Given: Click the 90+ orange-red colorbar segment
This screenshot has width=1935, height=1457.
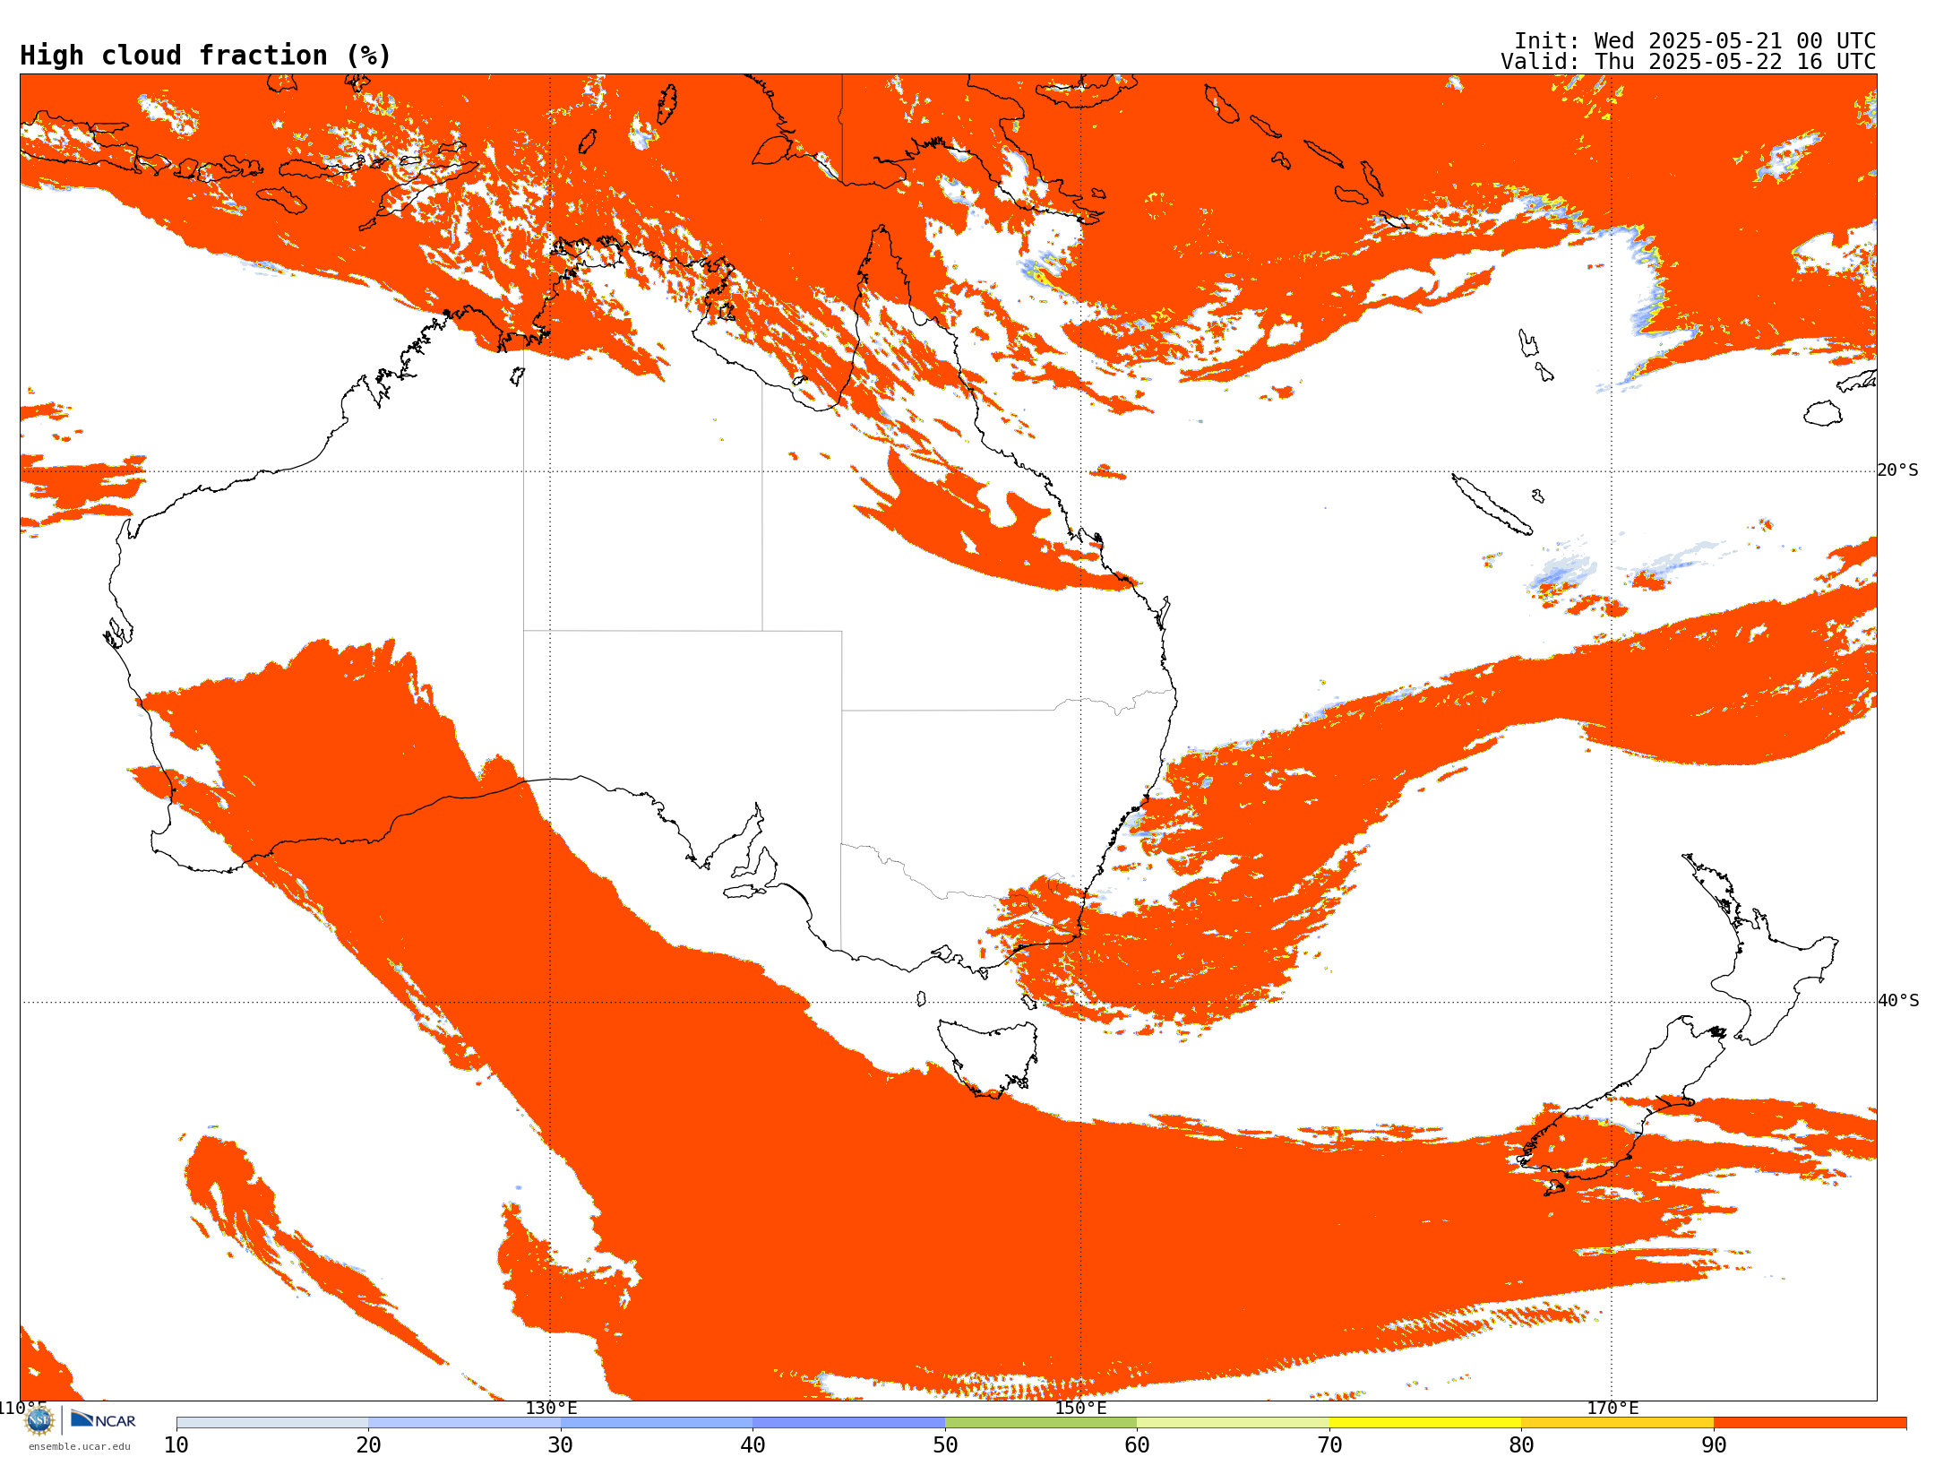Looking at the screenshot, I should 1810,1423.
